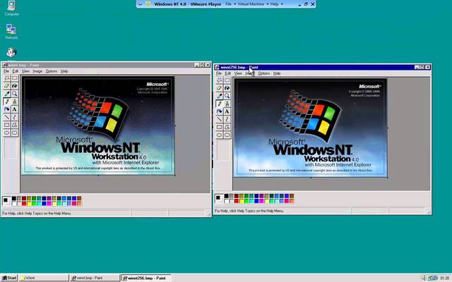Viewport: 452px width, 282px height.
Task: Select the Pencil tool in winnt256.bmp Paint
Action: click(x=220, y=104)
